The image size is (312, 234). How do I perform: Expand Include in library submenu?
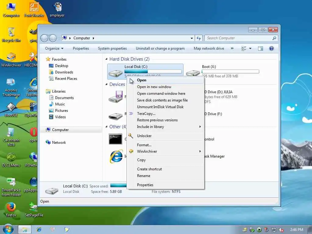click(x=200, y=126)
